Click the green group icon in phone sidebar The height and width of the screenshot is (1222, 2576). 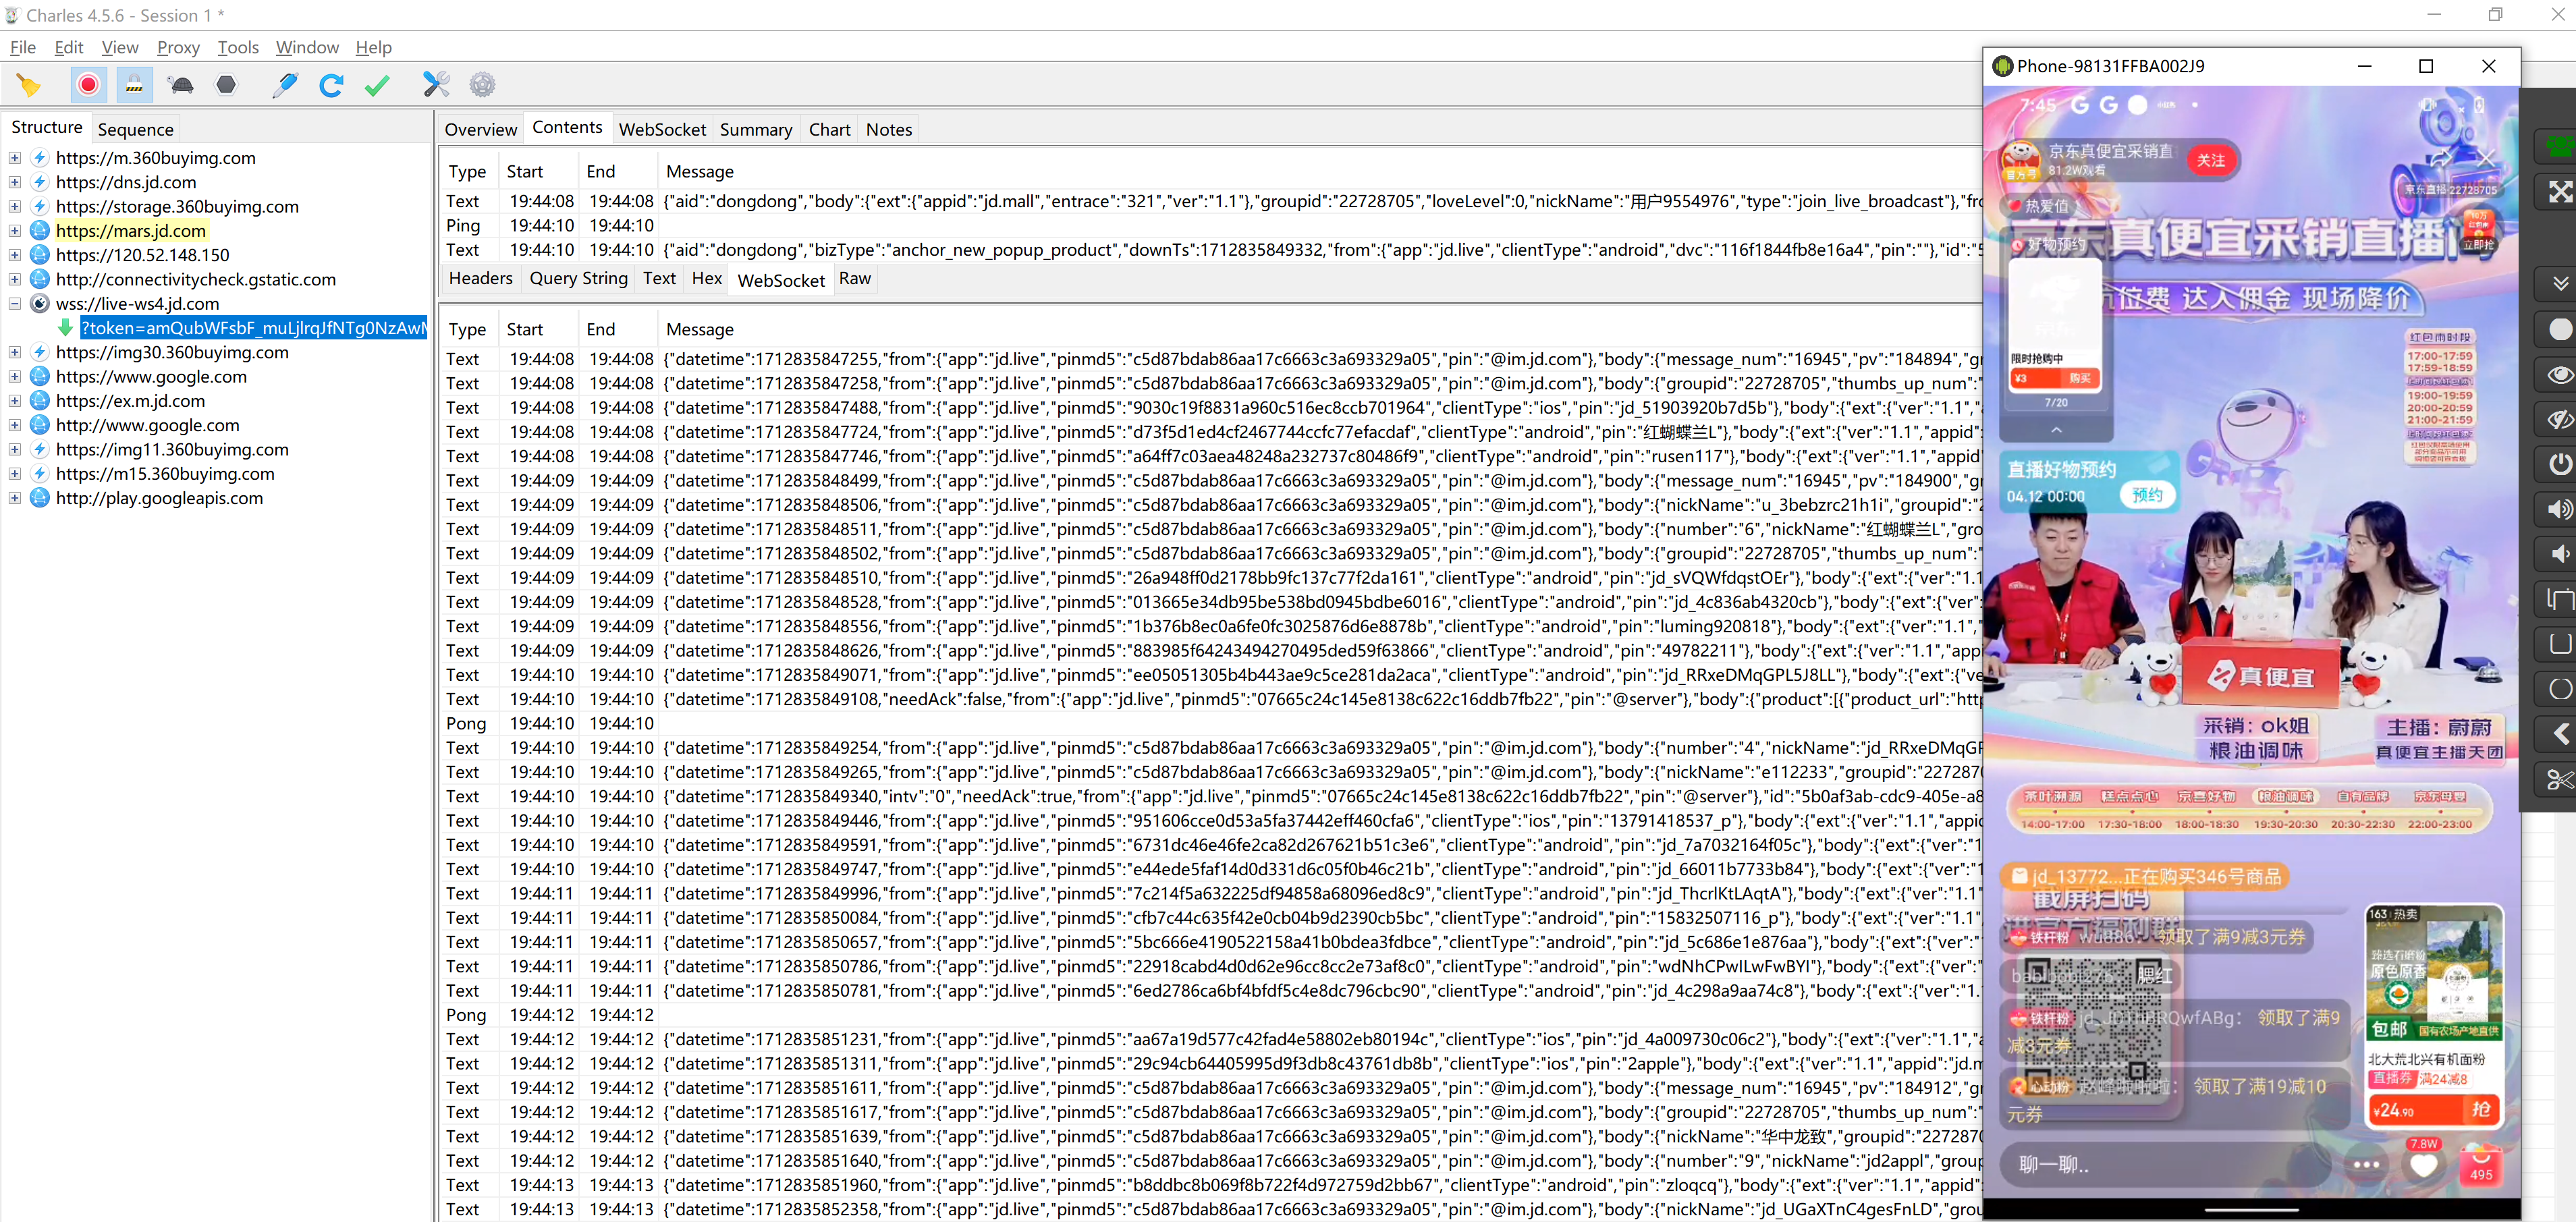(x=2559, y=147)
